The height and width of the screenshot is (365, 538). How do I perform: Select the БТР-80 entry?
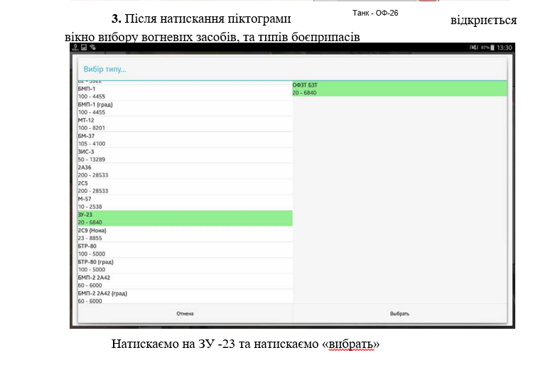tap(184, 250)
